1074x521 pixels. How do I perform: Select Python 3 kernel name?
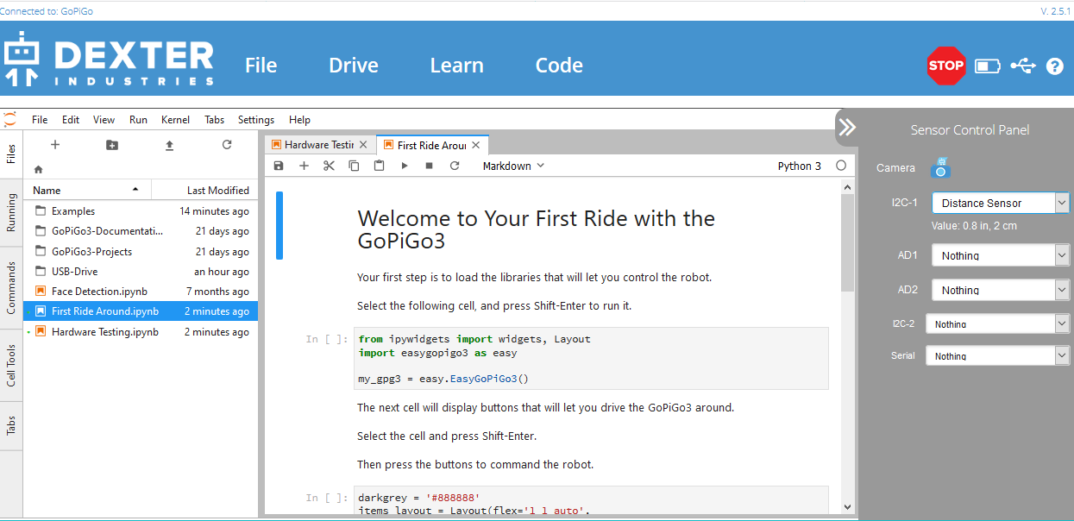[x=800, y=166]
